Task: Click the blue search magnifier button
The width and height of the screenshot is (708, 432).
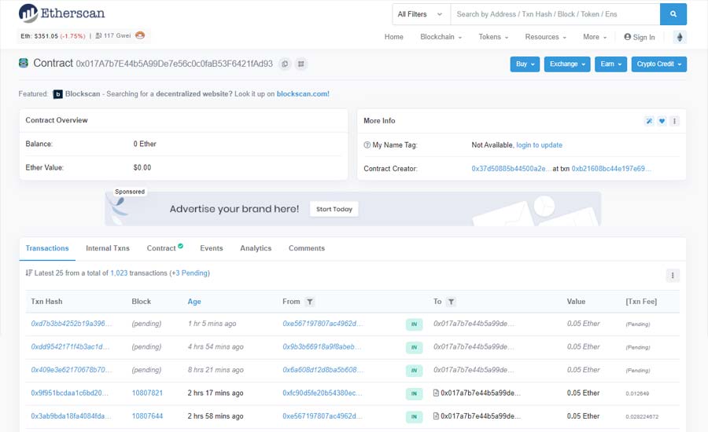Action: pyautogui.click(x=673, y=14)
